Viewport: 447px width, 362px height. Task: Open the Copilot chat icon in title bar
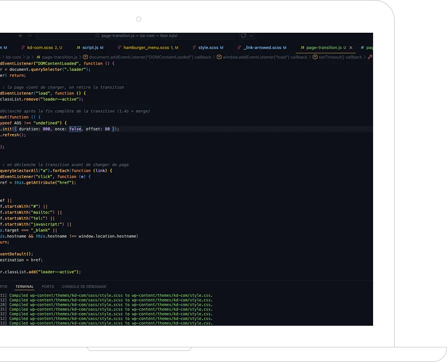pos(243,36)
